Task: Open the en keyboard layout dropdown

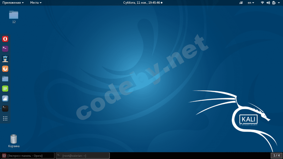Action: (x=251, y=3)
